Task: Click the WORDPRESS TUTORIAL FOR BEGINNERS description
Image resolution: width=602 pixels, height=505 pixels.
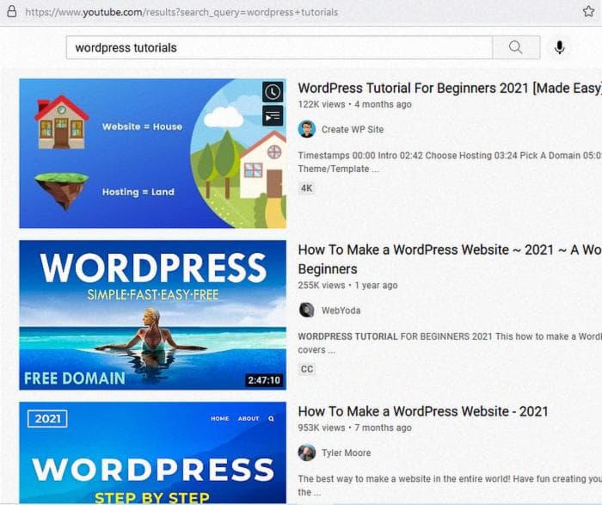Action: click(x=450, y=343)
